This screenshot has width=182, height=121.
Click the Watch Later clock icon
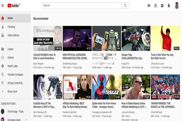pyautogui.click(x=2, y=66)
